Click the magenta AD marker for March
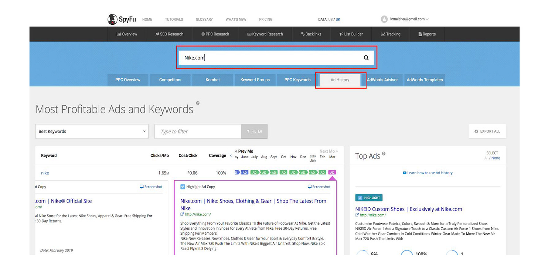 tap(332, 173)
